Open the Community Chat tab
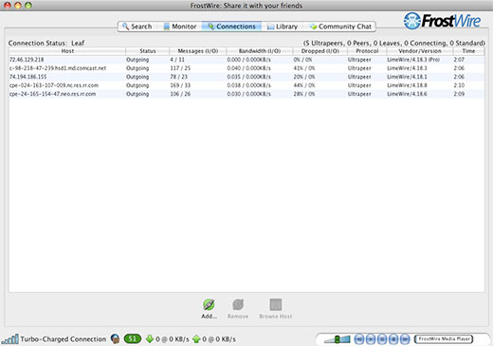Image resolution: width=493 pixels, height=346 pixels. [x=340, y=27]
